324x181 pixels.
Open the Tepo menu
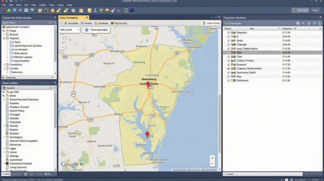tap(52, 5)
